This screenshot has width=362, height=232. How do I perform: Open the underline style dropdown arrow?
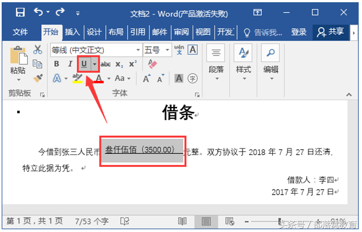(95, 64)
